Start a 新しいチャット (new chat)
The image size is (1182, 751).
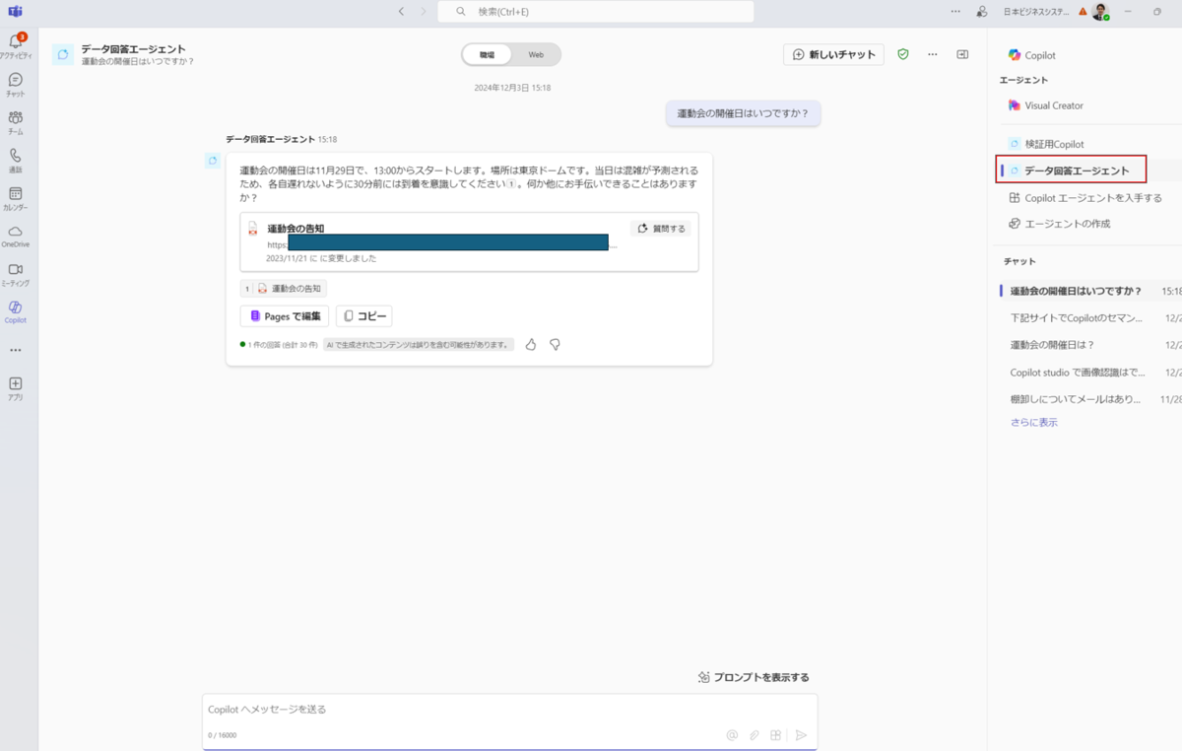pos(833,54)
